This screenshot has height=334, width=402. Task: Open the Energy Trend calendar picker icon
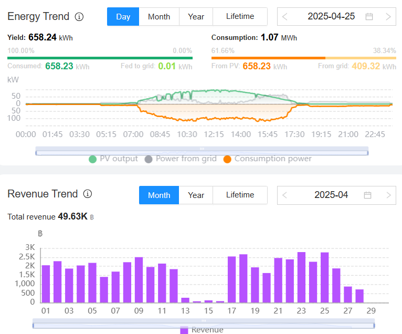coord(369,17)
